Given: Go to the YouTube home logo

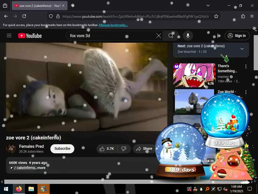Looking at the screenshot, I should click(x=30, y=36).
